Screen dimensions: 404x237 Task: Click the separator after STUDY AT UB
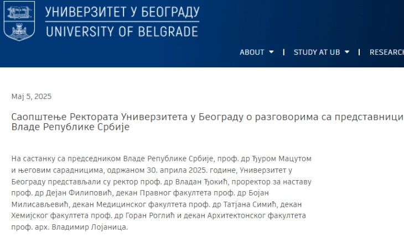[359, 52]
